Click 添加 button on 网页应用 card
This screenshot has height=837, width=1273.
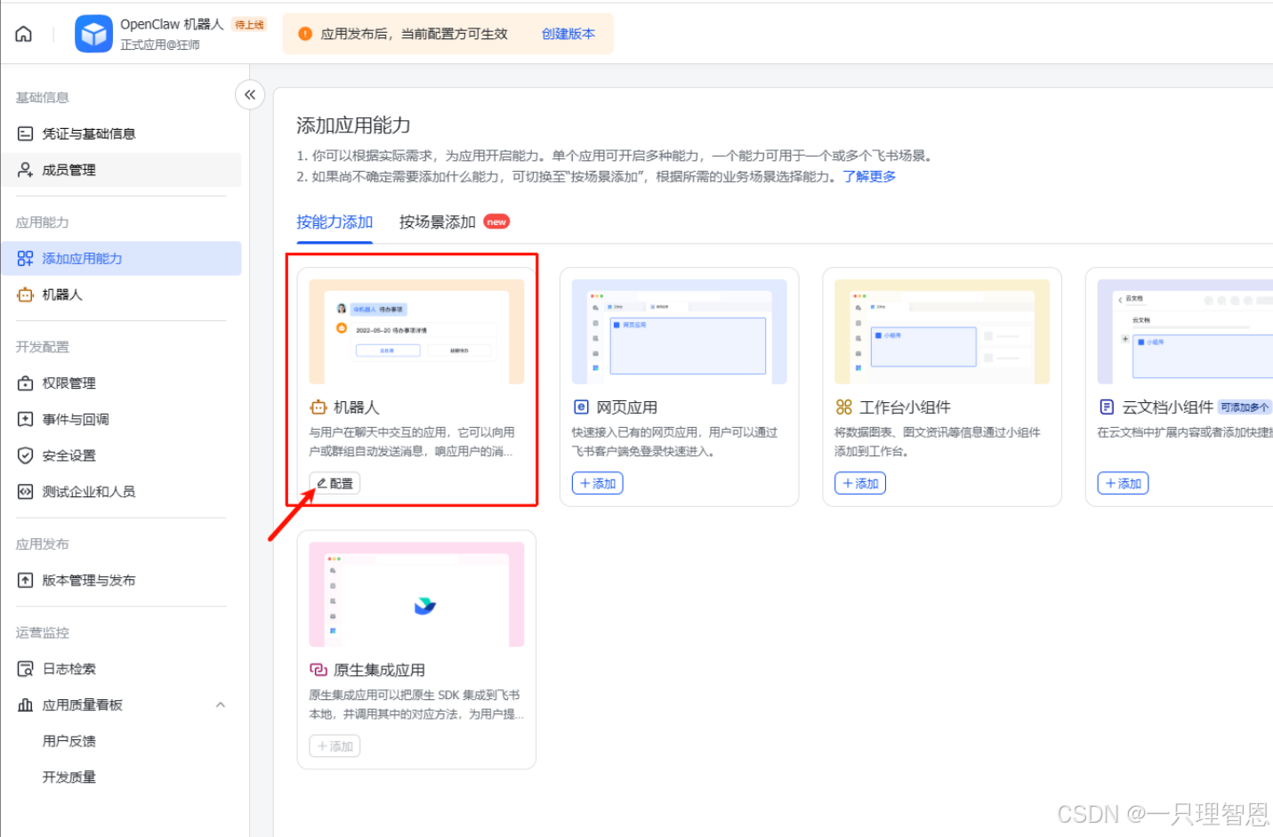(x=597, y=483)
